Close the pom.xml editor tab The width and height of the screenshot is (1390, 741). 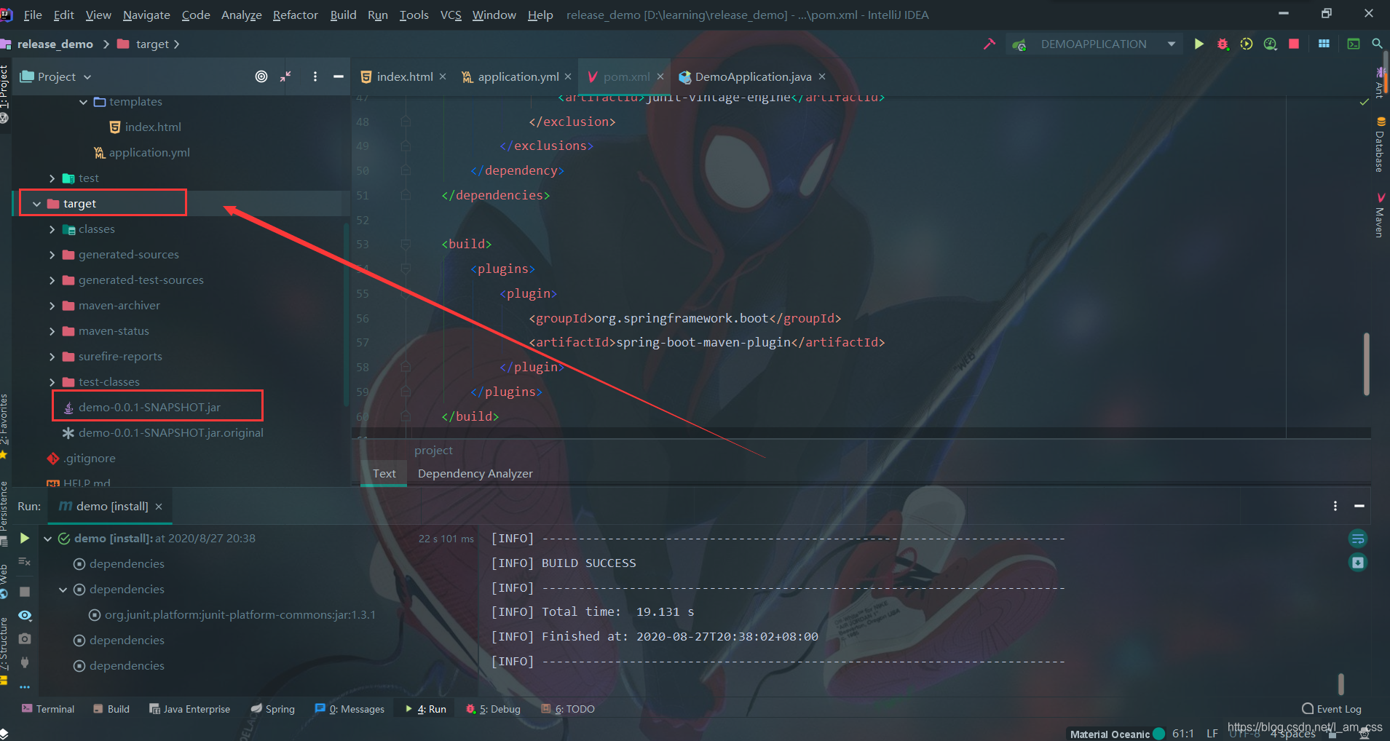pos(660,76)
